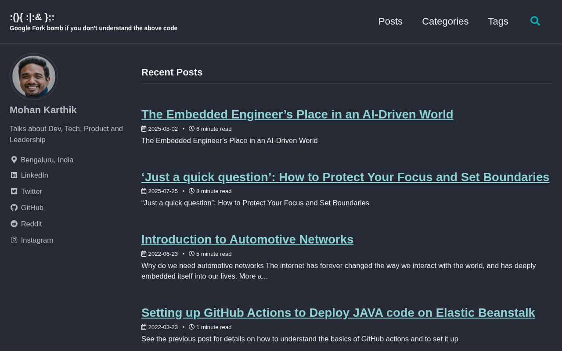Visit the Reddit profile link text

[x=31, y=224]
